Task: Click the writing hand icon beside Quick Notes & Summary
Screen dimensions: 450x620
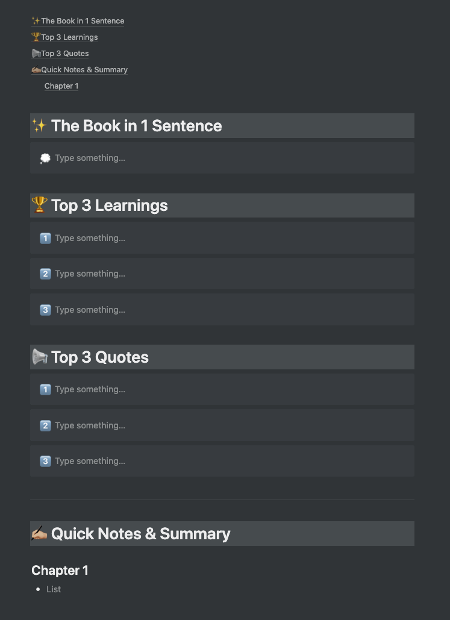Action: pyautogui.click(x=39, y=533)
